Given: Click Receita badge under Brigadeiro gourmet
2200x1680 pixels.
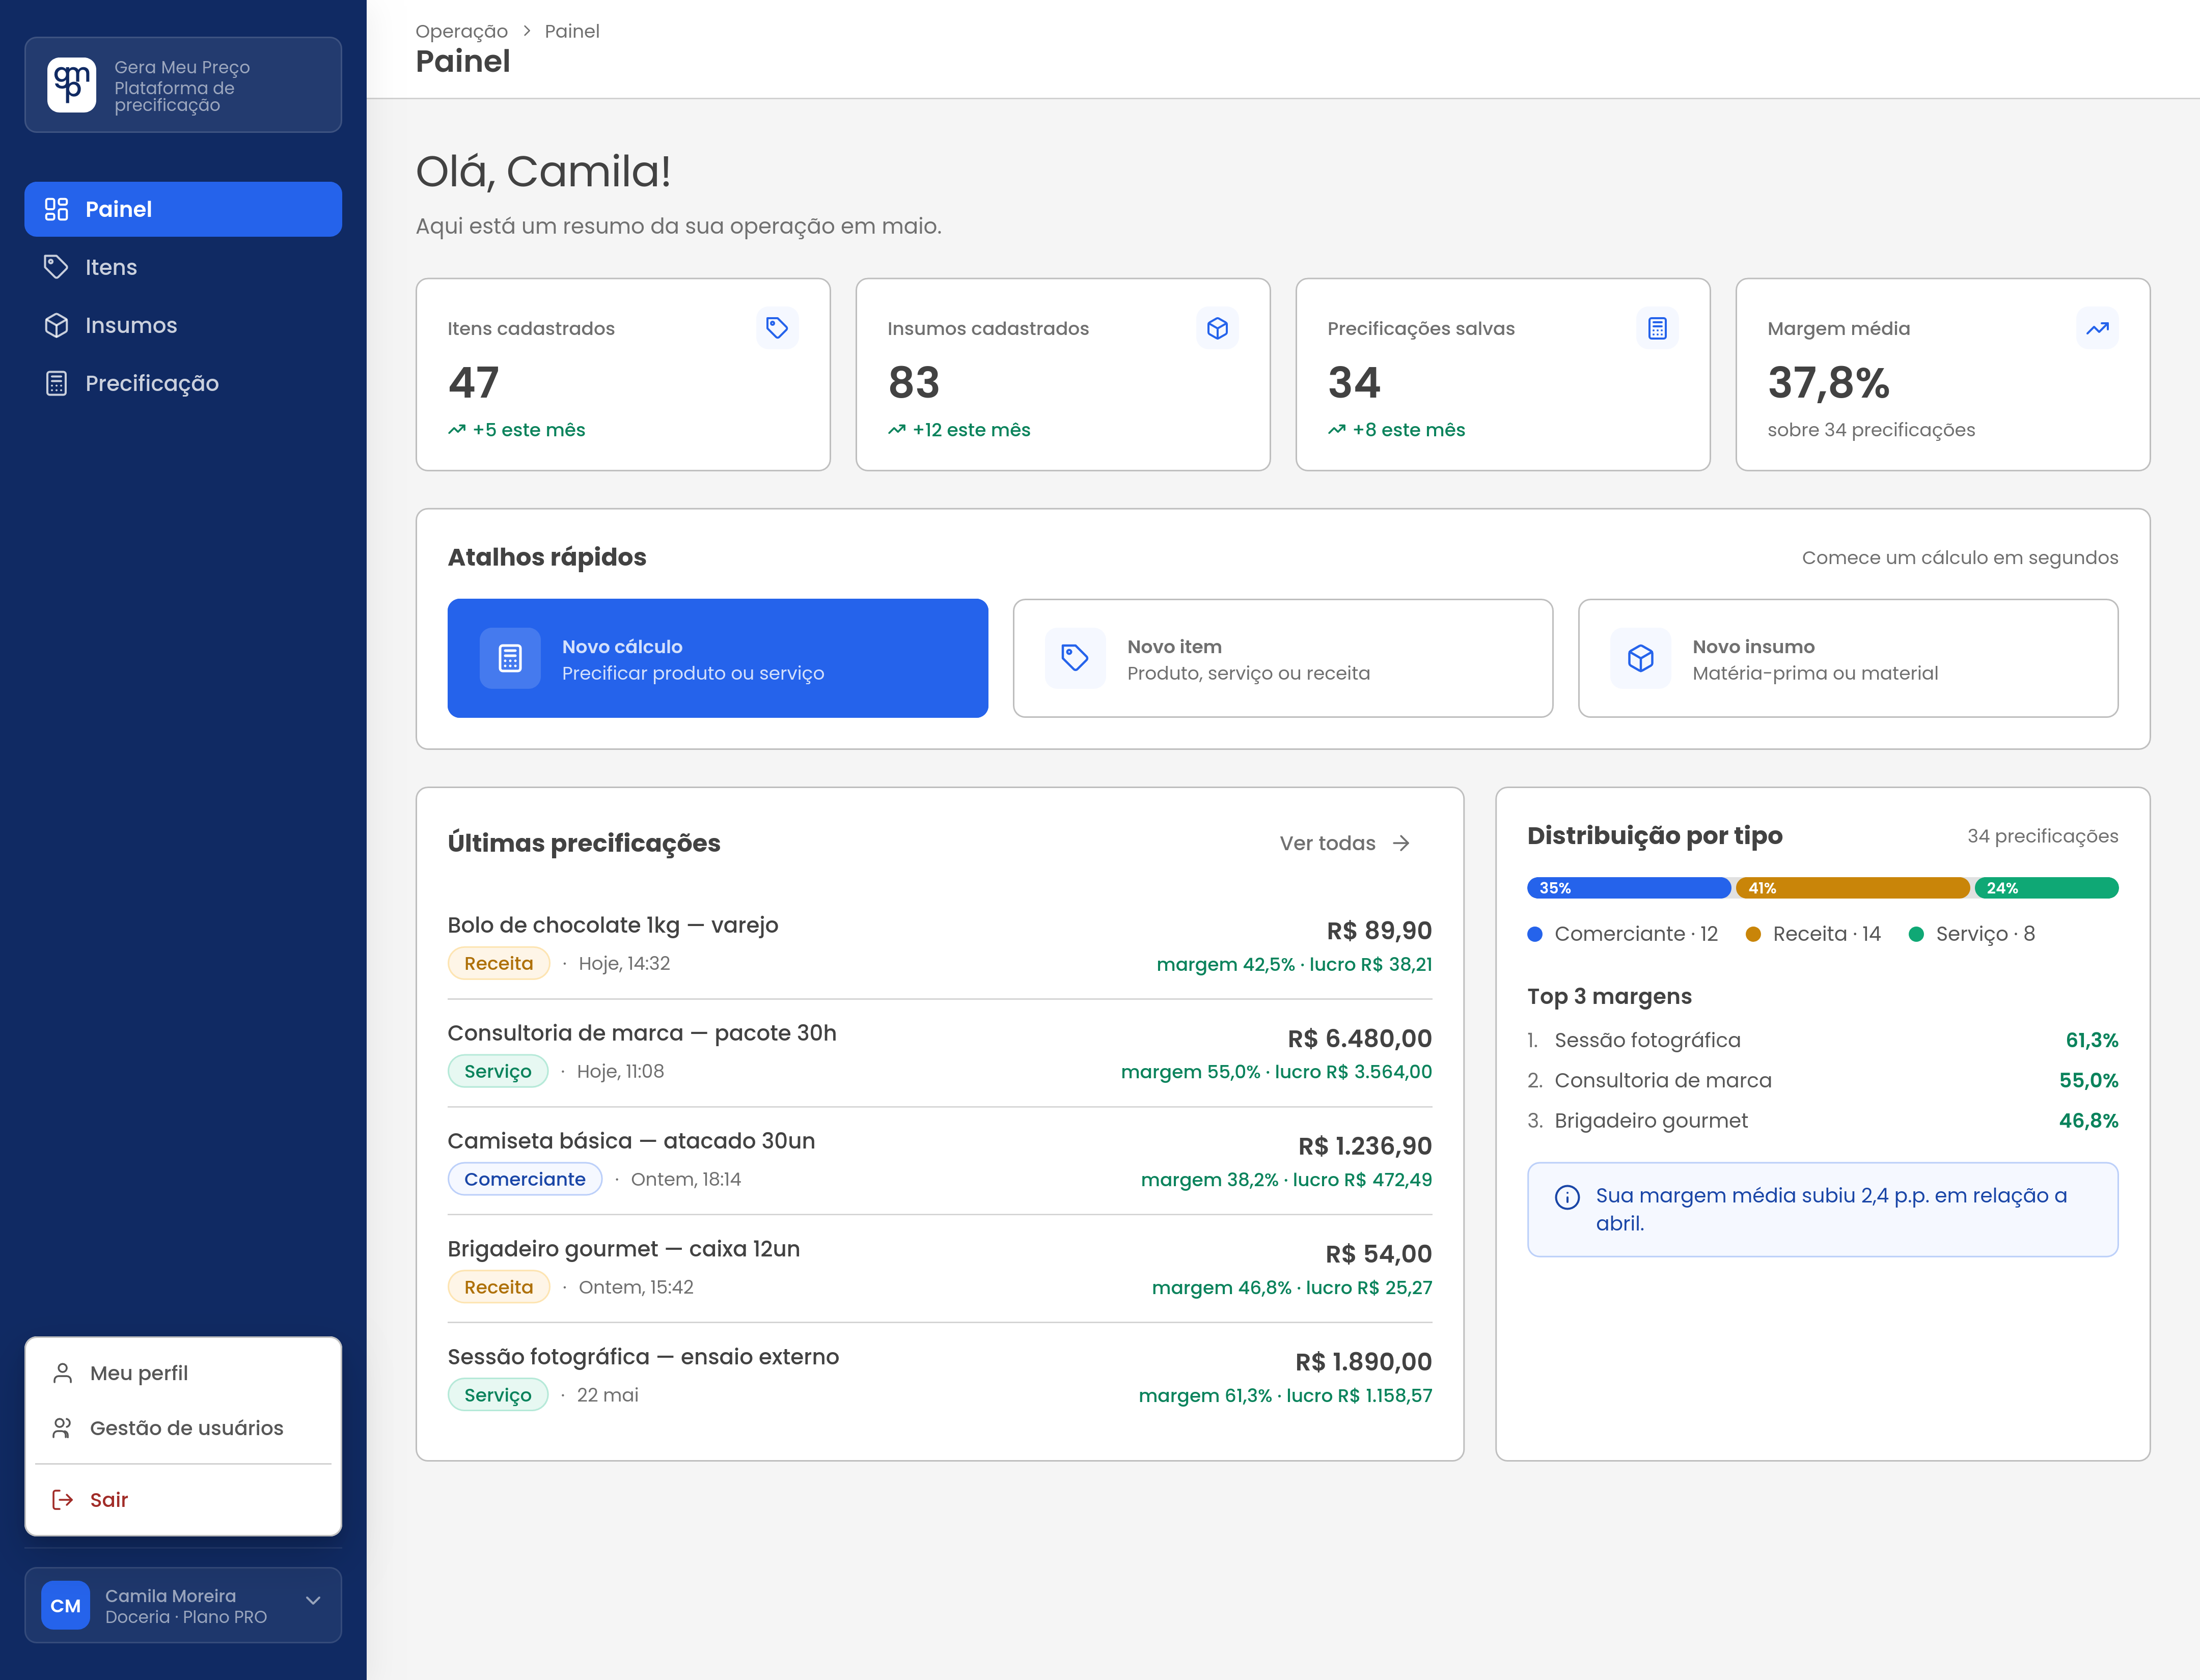Looking at the screenshot, I should (498, 1287).
